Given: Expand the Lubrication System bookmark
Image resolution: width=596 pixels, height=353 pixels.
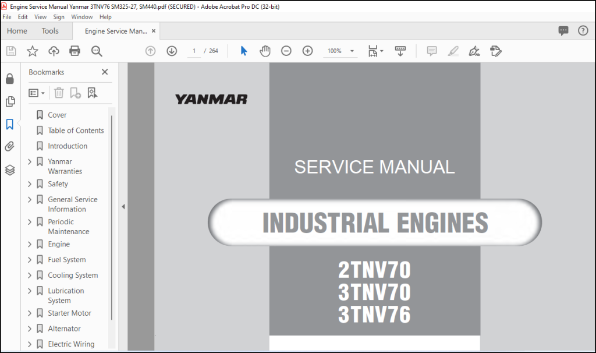Looking at the screenshot, I should pos(30,291).
